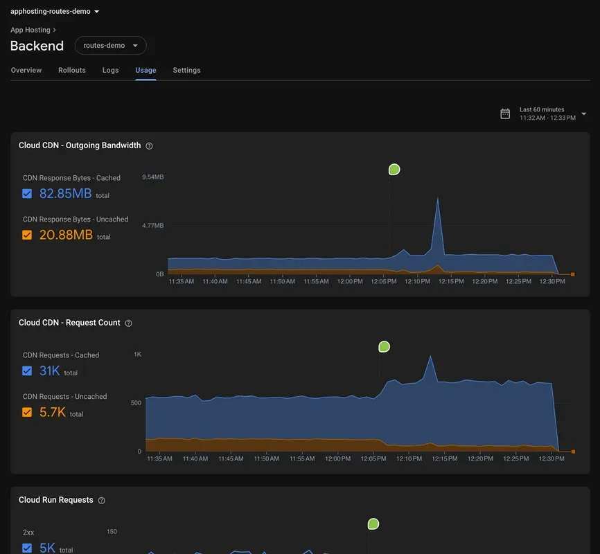
Task: Click the 31K cached requests total
Action: [50, 370]
